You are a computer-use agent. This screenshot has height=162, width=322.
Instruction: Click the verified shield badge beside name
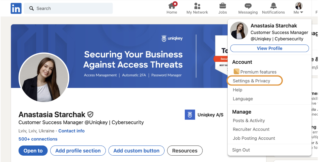coord(90,114)
